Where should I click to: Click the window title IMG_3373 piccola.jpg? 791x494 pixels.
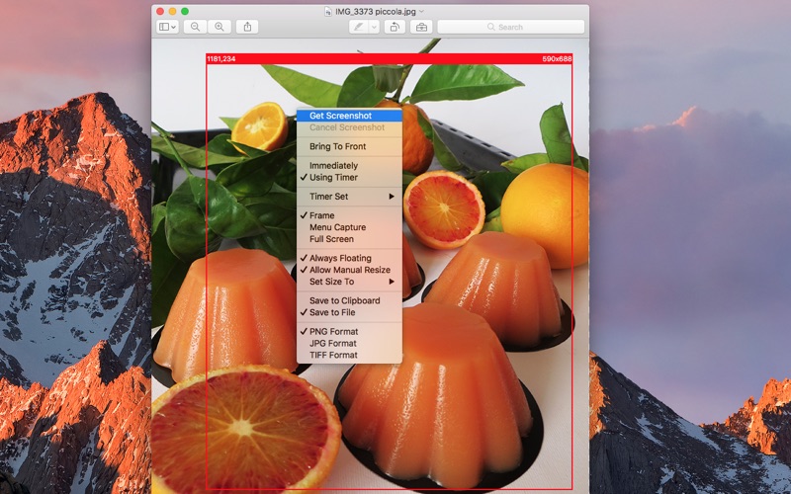377,11
